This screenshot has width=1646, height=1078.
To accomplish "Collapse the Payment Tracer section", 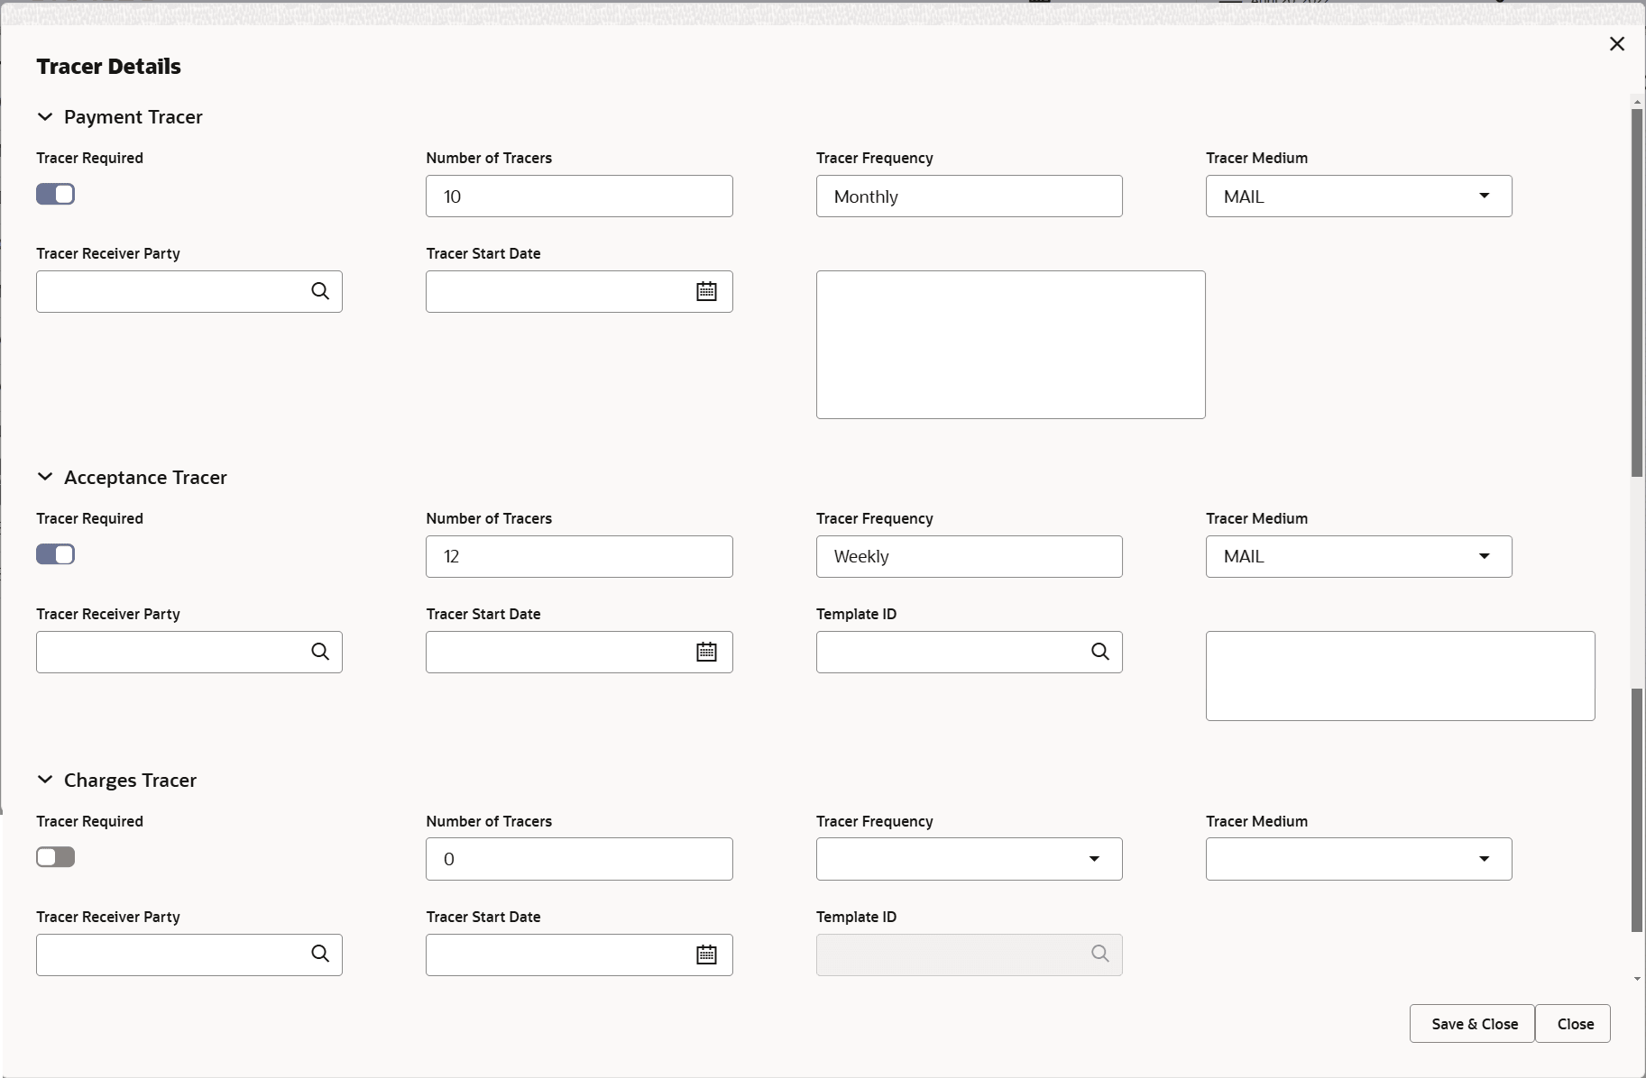I will (x=45, y=117).
